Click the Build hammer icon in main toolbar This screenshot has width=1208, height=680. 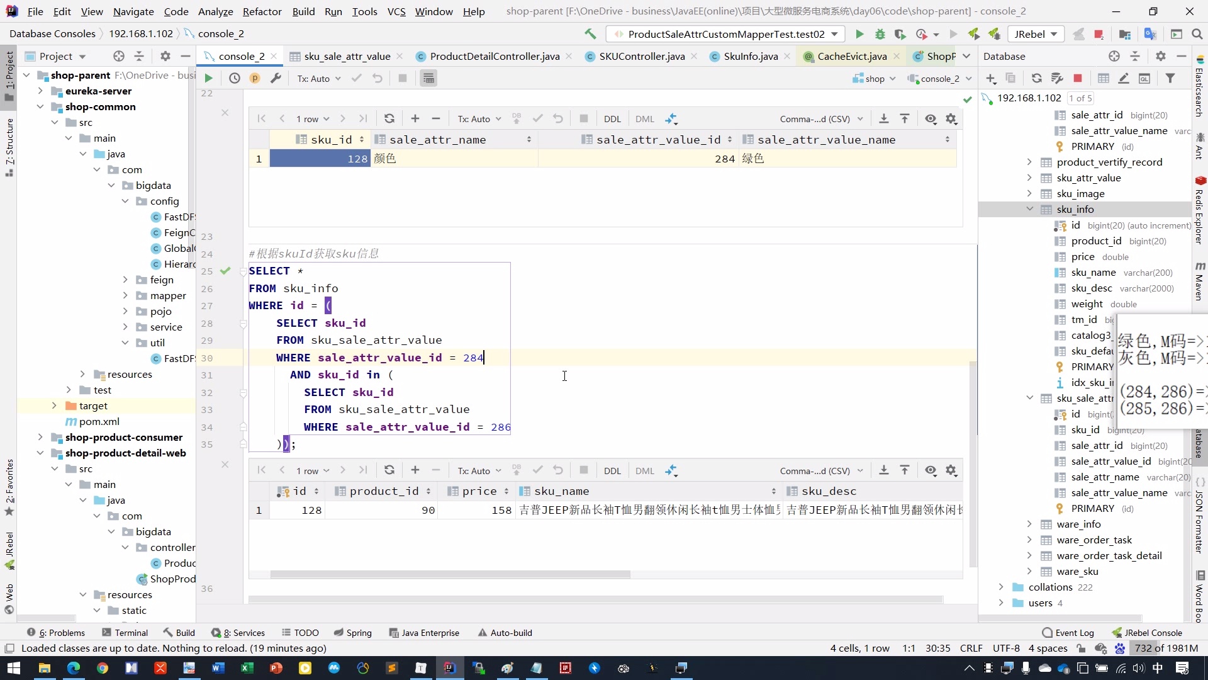pos(590,34)
